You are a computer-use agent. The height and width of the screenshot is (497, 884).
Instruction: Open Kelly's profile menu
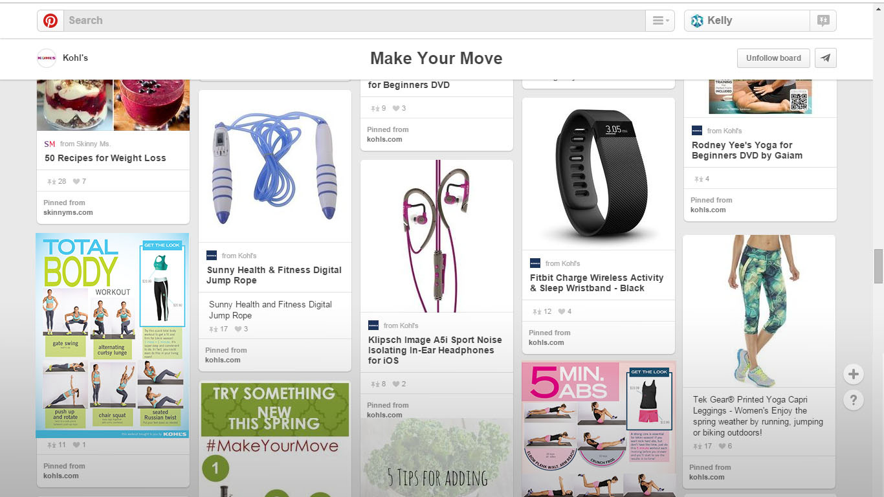[747, 21]
